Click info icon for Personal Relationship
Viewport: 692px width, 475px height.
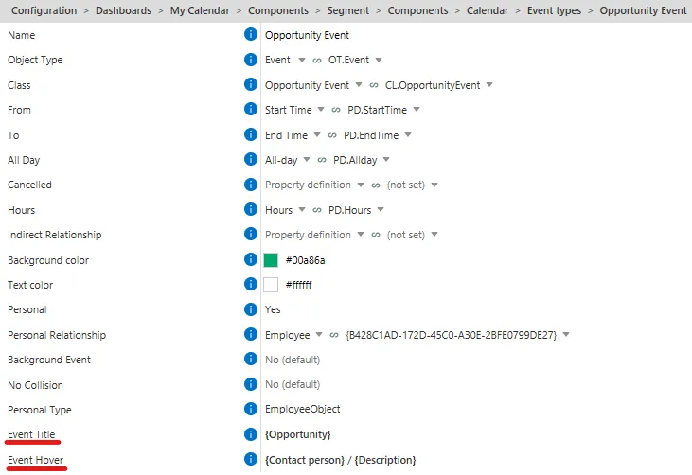click(x=251, y=334)
